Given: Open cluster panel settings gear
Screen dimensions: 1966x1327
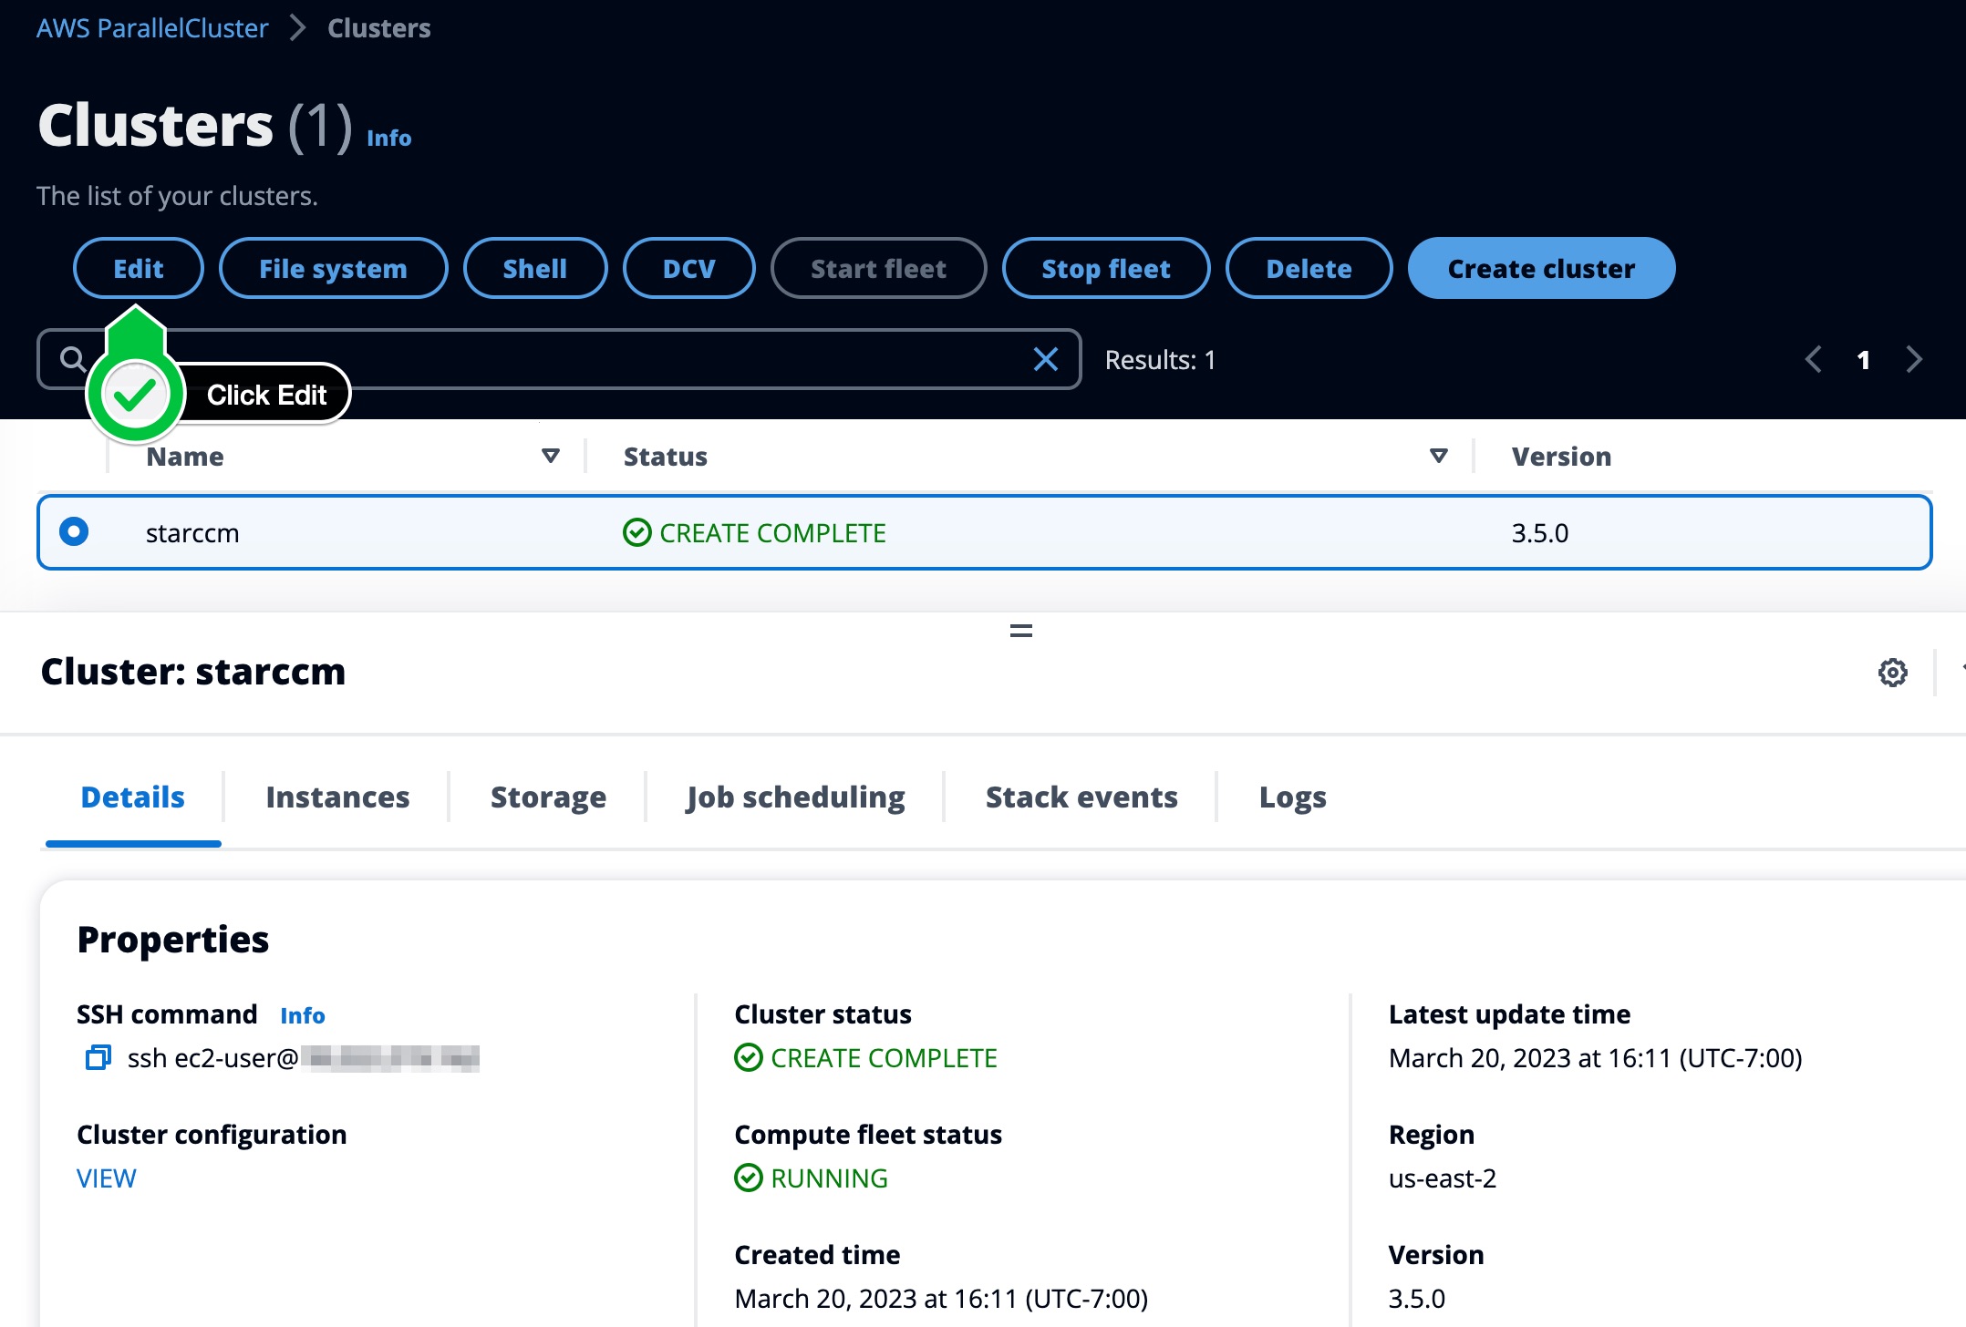Looking at the screenshot, I should [x=1893, y=673].
